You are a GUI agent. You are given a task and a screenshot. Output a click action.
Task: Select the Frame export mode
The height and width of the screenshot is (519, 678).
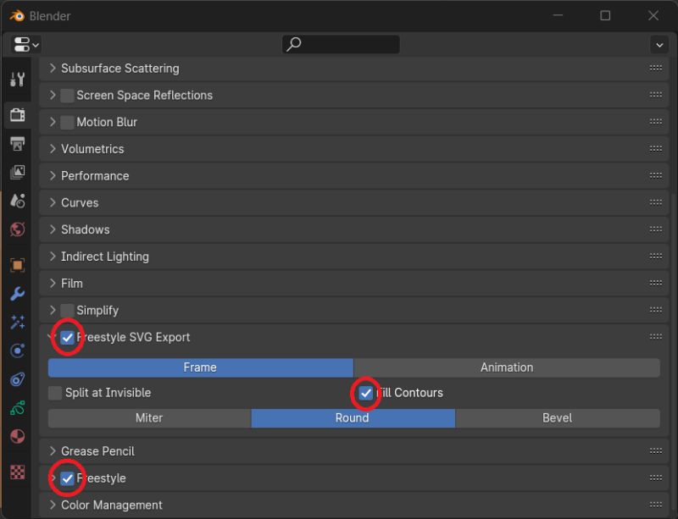pos(200,367)
